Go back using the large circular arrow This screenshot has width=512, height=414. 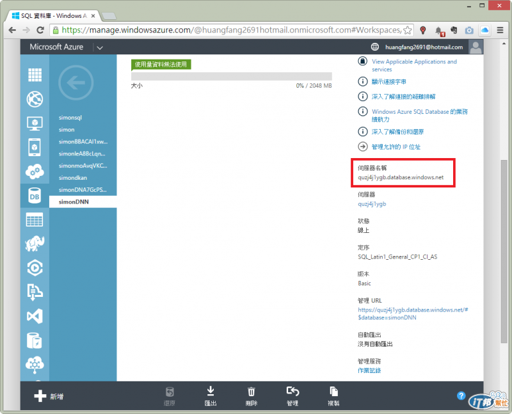pyautogui.click(x=76, y=83)
